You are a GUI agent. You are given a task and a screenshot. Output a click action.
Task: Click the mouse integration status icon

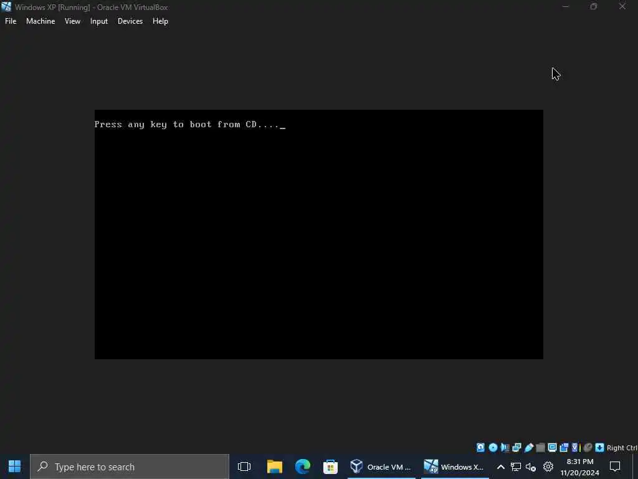click(x=588, y=448)
